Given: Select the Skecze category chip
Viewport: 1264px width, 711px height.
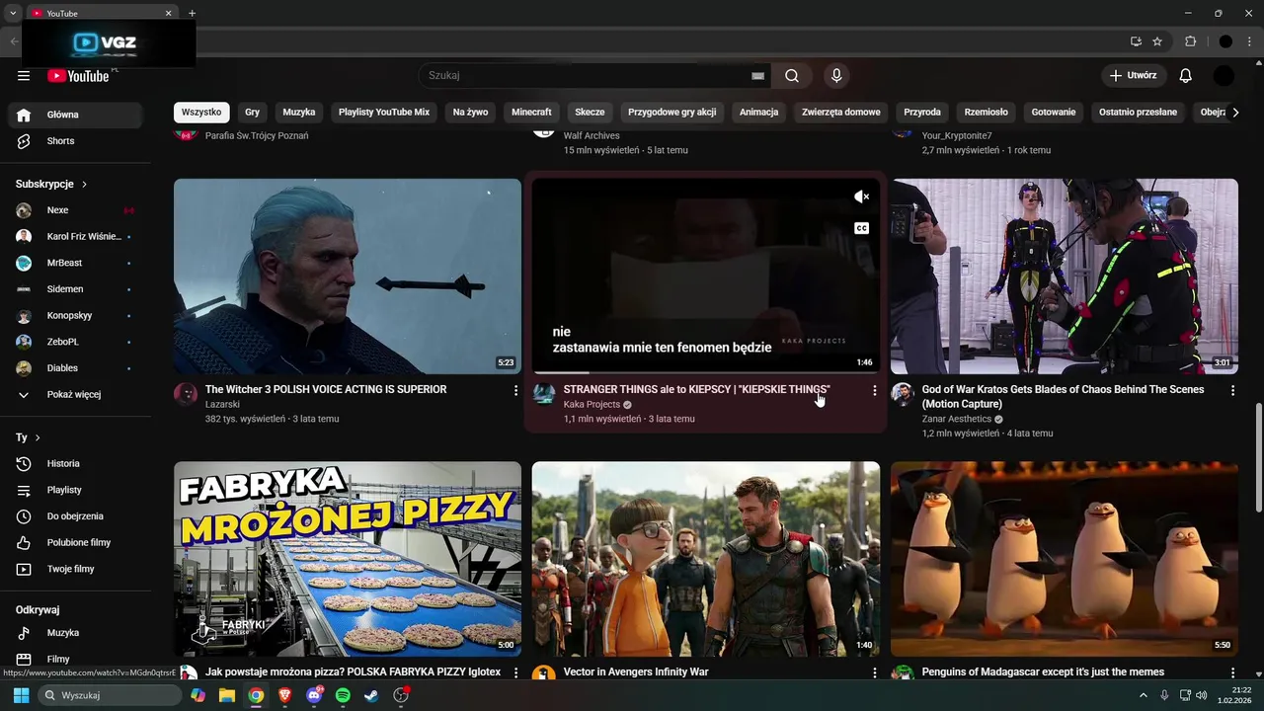Looking at the screenshot, I should coord(590,113).
